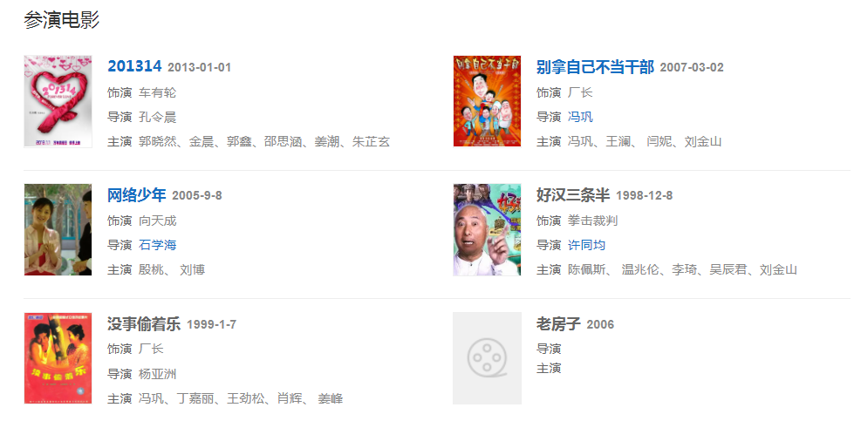Image resolution: width=861 pixels, height=421 pixels.
Task: Click the 老房子 movie title
Action: pos(558,324)
